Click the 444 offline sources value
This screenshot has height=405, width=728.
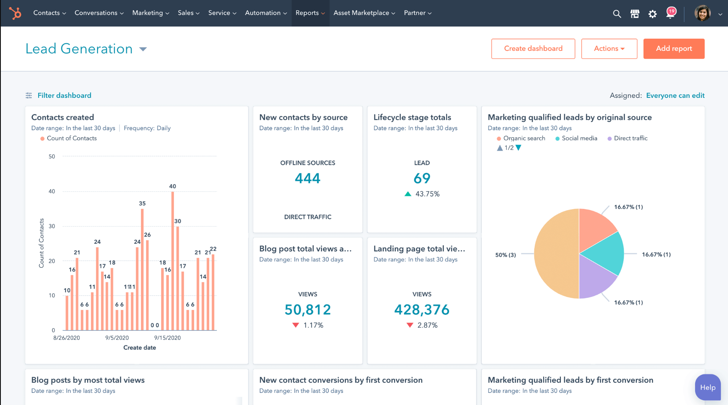click(x=307, y=178)
